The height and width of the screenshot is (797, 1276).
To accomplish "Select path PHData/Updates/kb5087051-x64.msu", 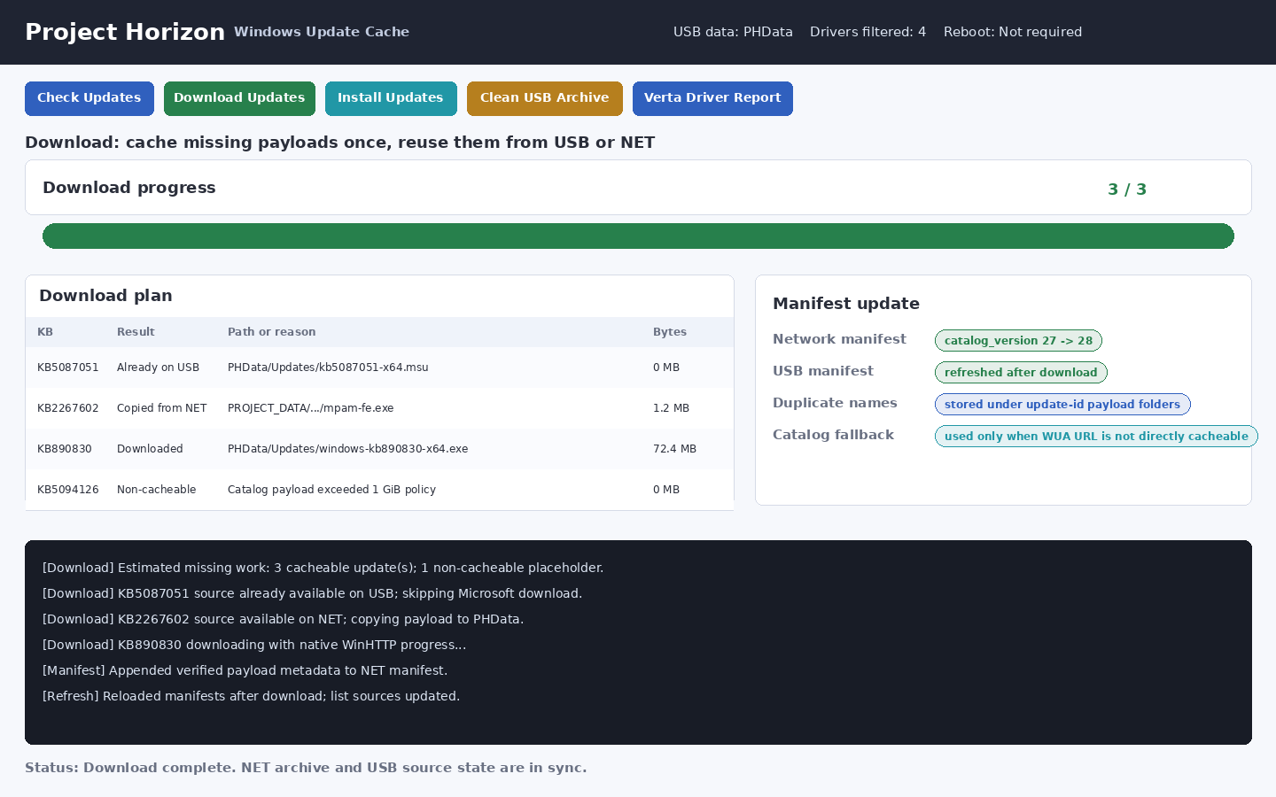I will click(328, 368).
